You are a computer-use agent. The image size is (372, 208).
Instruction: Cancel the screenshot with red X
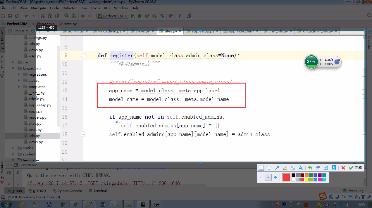click(343, 168)
